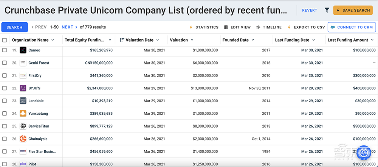
Task: Click the filter funnel icon
Action: point(327,10)
